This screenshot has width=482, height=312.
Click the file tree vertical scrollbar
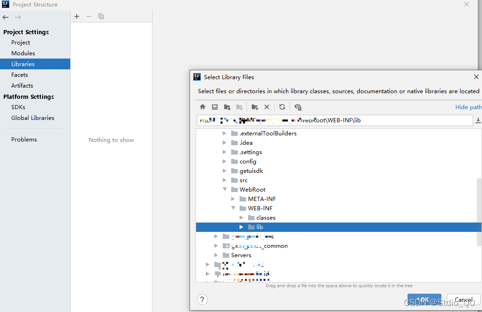(479, 212)
